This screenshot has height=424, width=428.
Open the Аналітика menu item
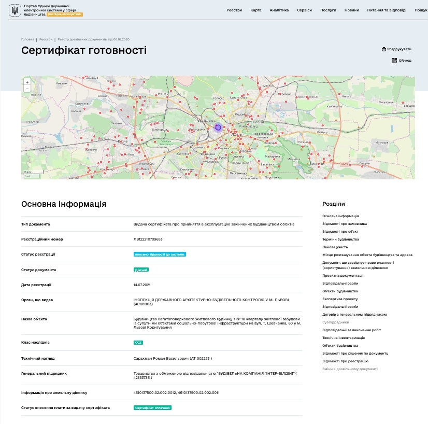click(279, 10)
